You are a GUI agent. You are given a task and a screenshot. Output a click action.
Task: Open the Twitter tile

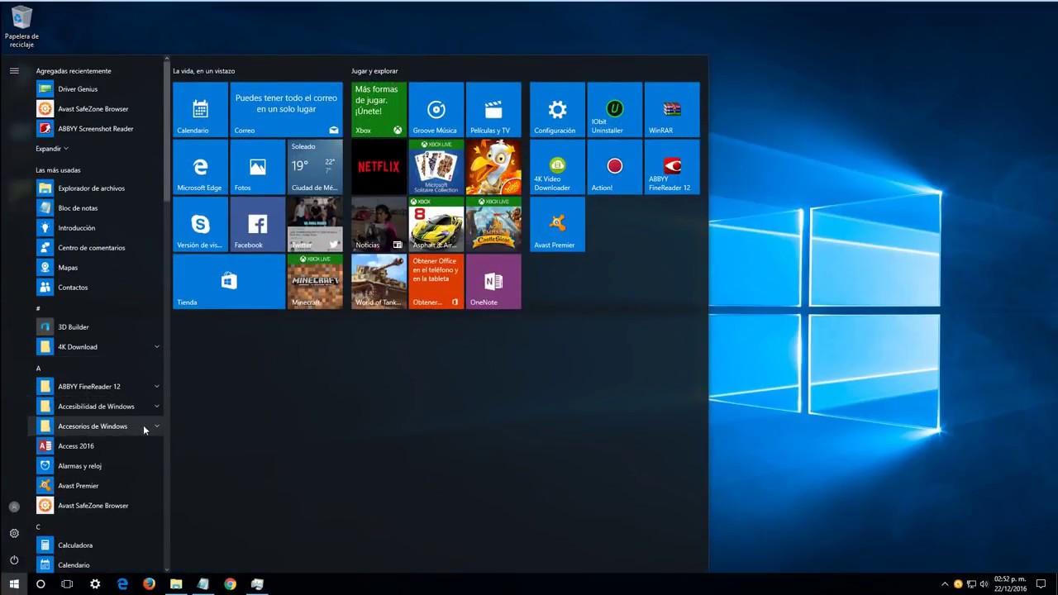point(315,224)
